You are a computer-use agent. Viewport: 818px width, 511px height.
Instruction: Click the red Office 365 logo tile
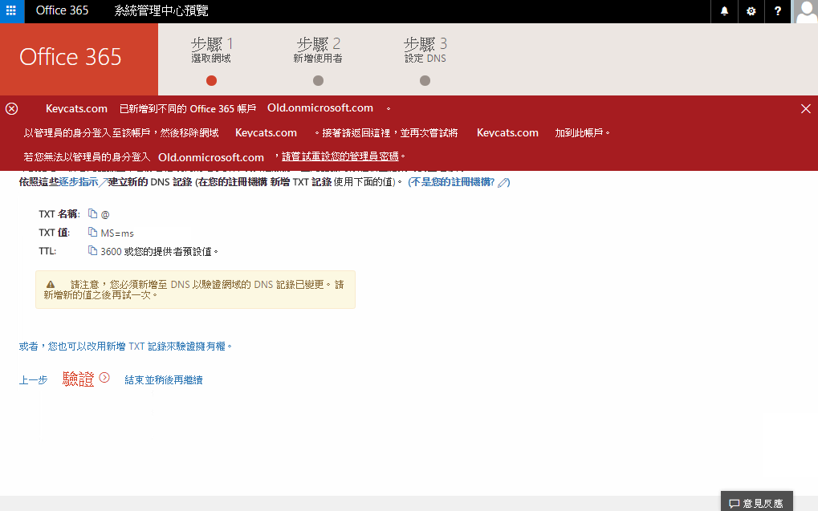click(79, 59)
